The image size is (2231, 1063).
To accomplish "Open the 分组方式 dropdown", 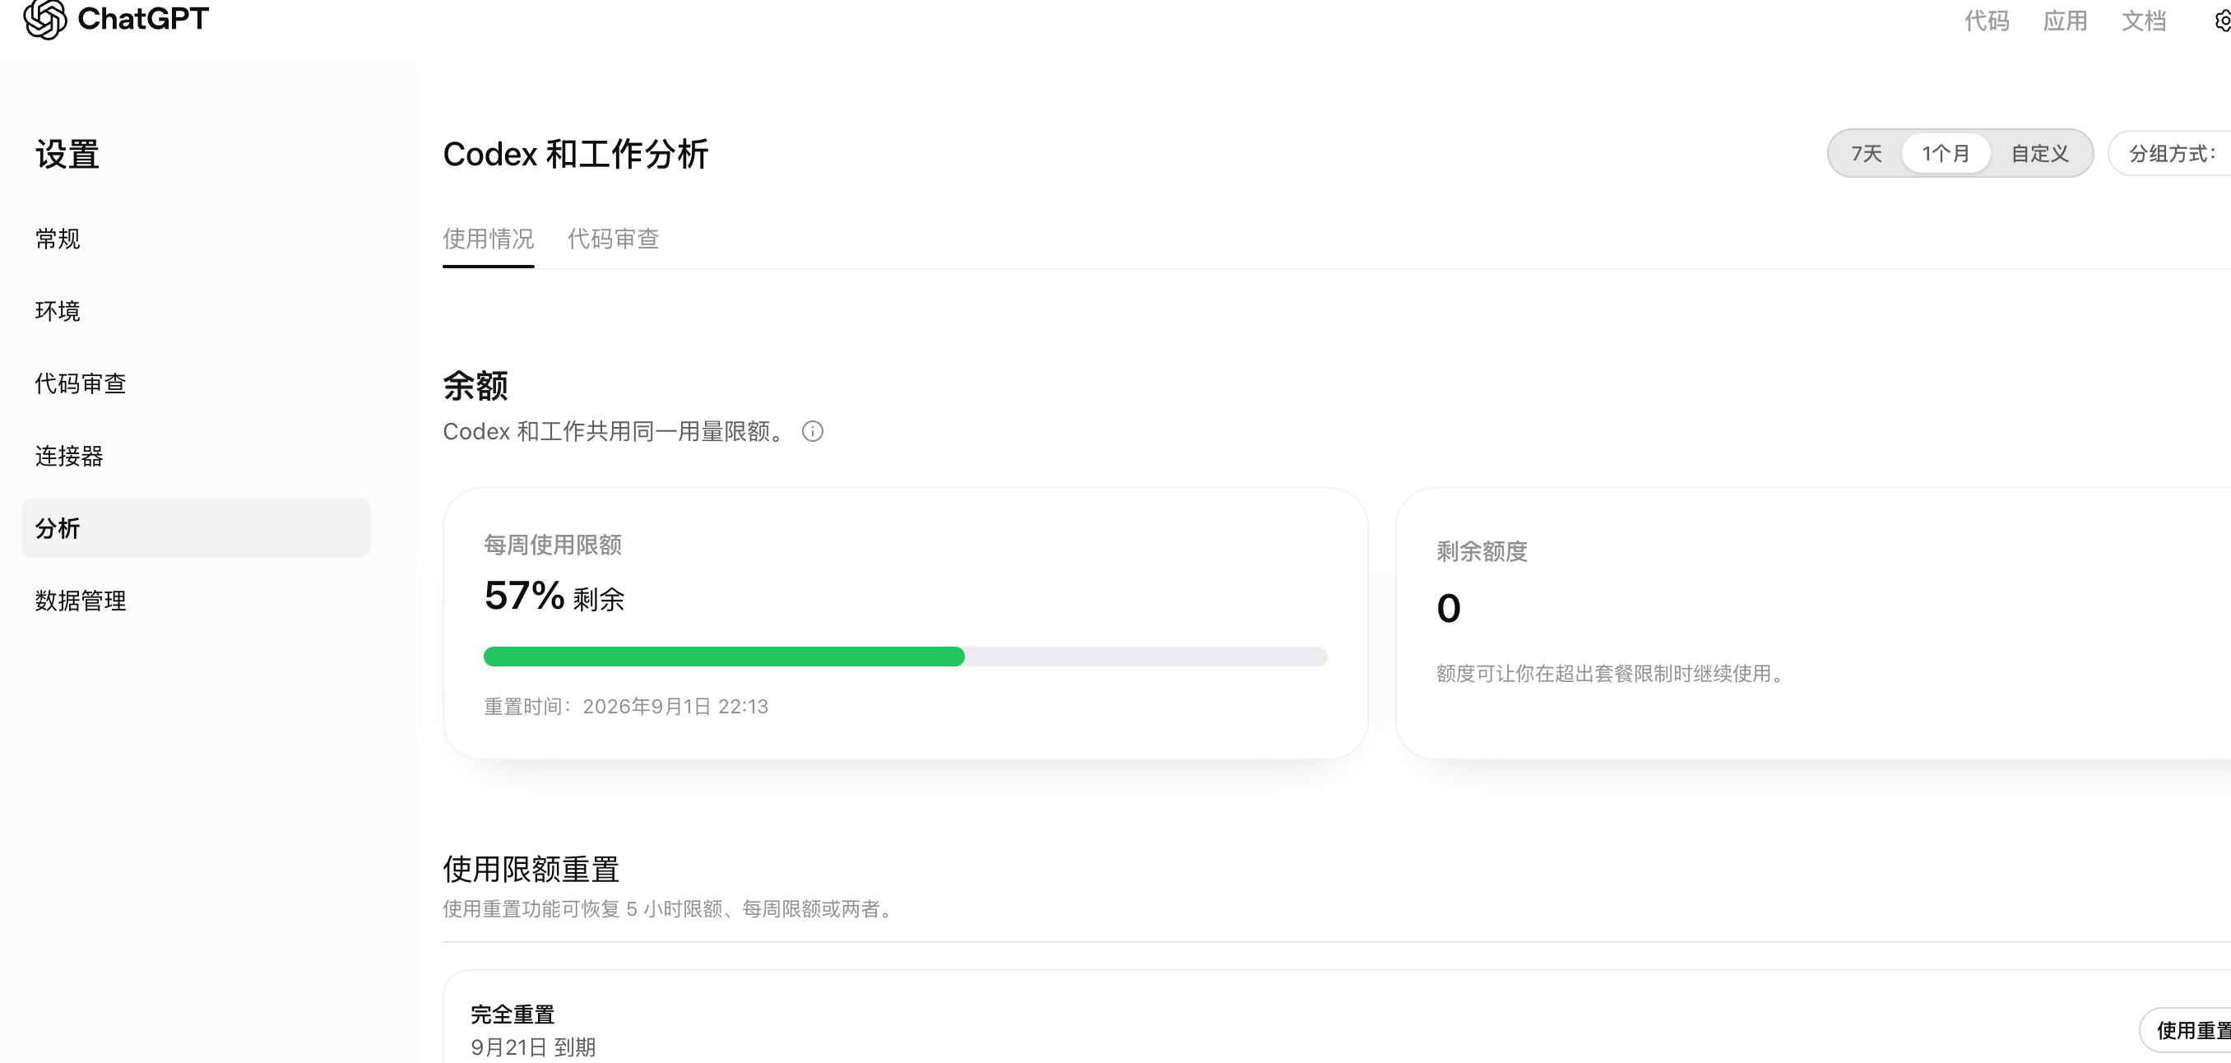I will (x=2170, y=154).
